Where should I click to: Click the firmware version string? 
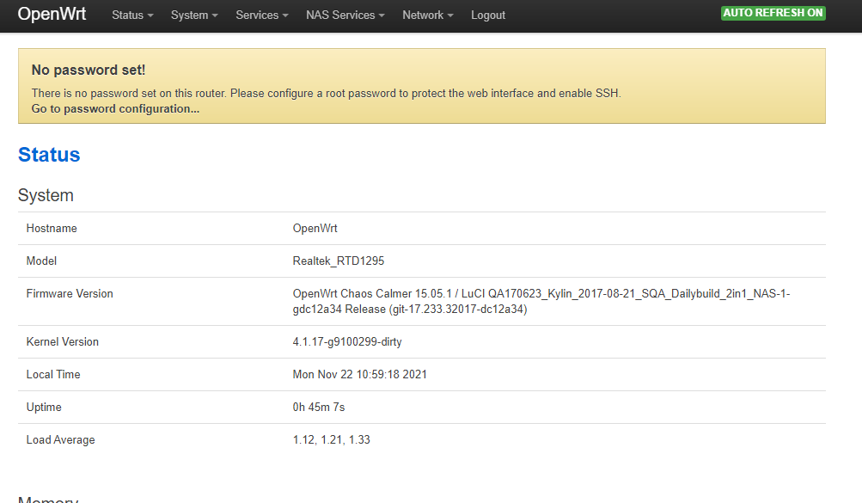[541, 301]
